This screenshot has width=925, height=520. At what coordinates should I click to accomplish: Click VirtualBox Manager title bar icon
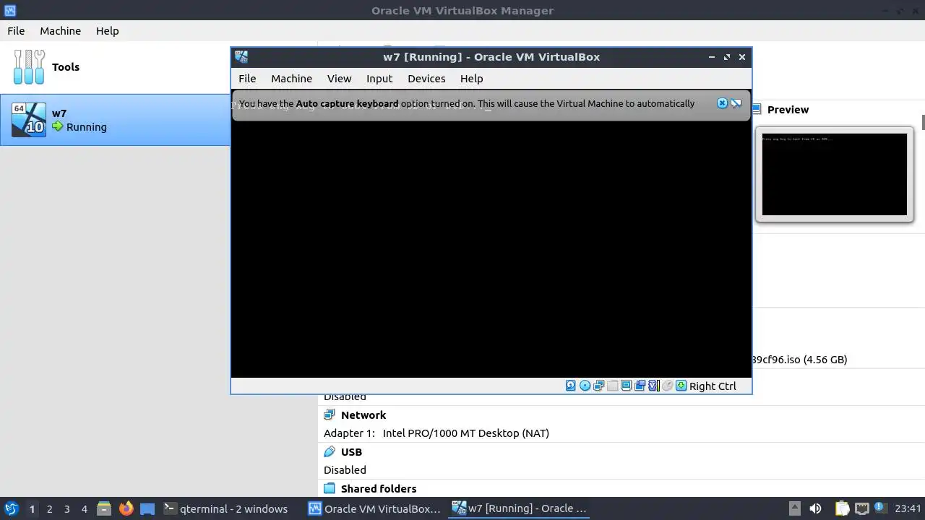point(9,11)
